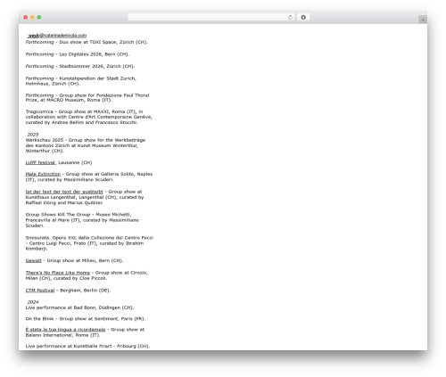446x377 pixels.
Task: Click Live performance at Bad Bonn entry
Action: 79,307
